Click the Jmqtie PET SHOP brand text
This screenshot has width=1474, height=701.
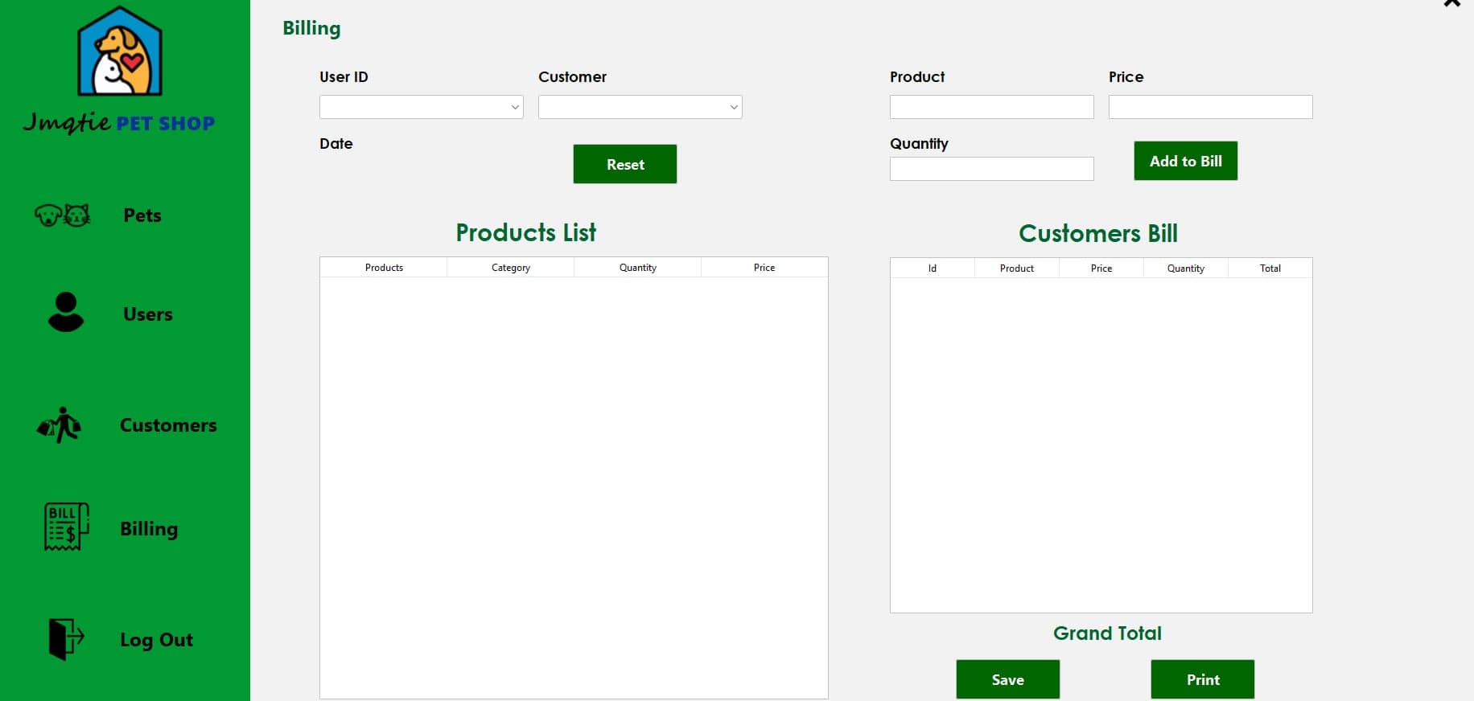[x=119, y=123]
